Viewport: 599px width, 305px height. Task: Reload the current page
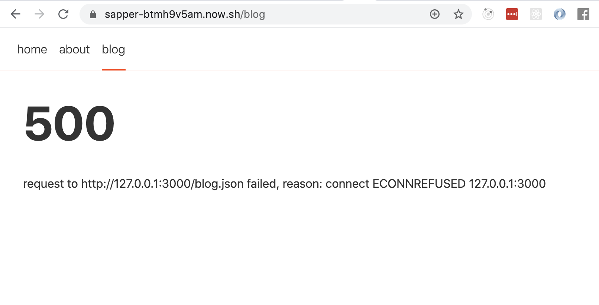[x=63, y=14]
